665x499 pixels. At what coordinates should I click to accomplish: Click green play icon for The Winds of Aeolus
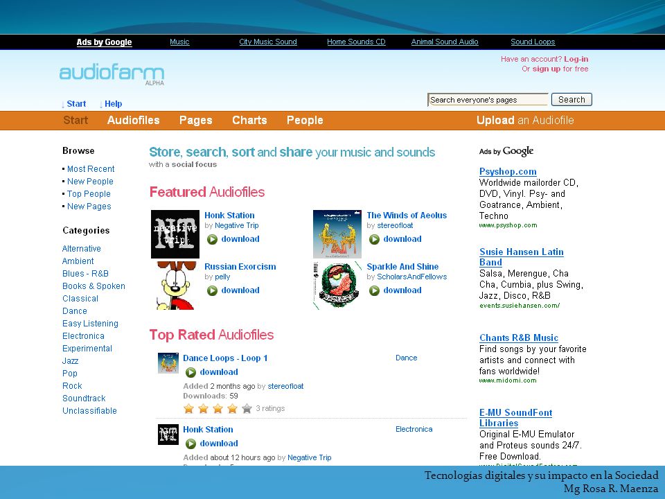(374, 239)
